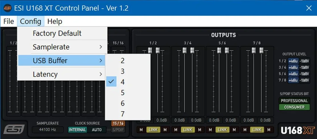Set clock source to AUTO

point(97,130)
